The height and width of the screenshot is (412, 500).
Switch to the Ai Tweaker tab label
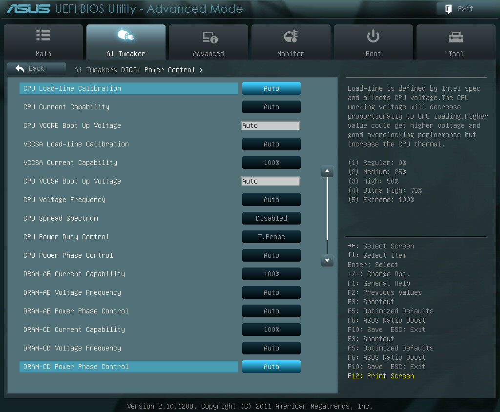tap(125, 54)
